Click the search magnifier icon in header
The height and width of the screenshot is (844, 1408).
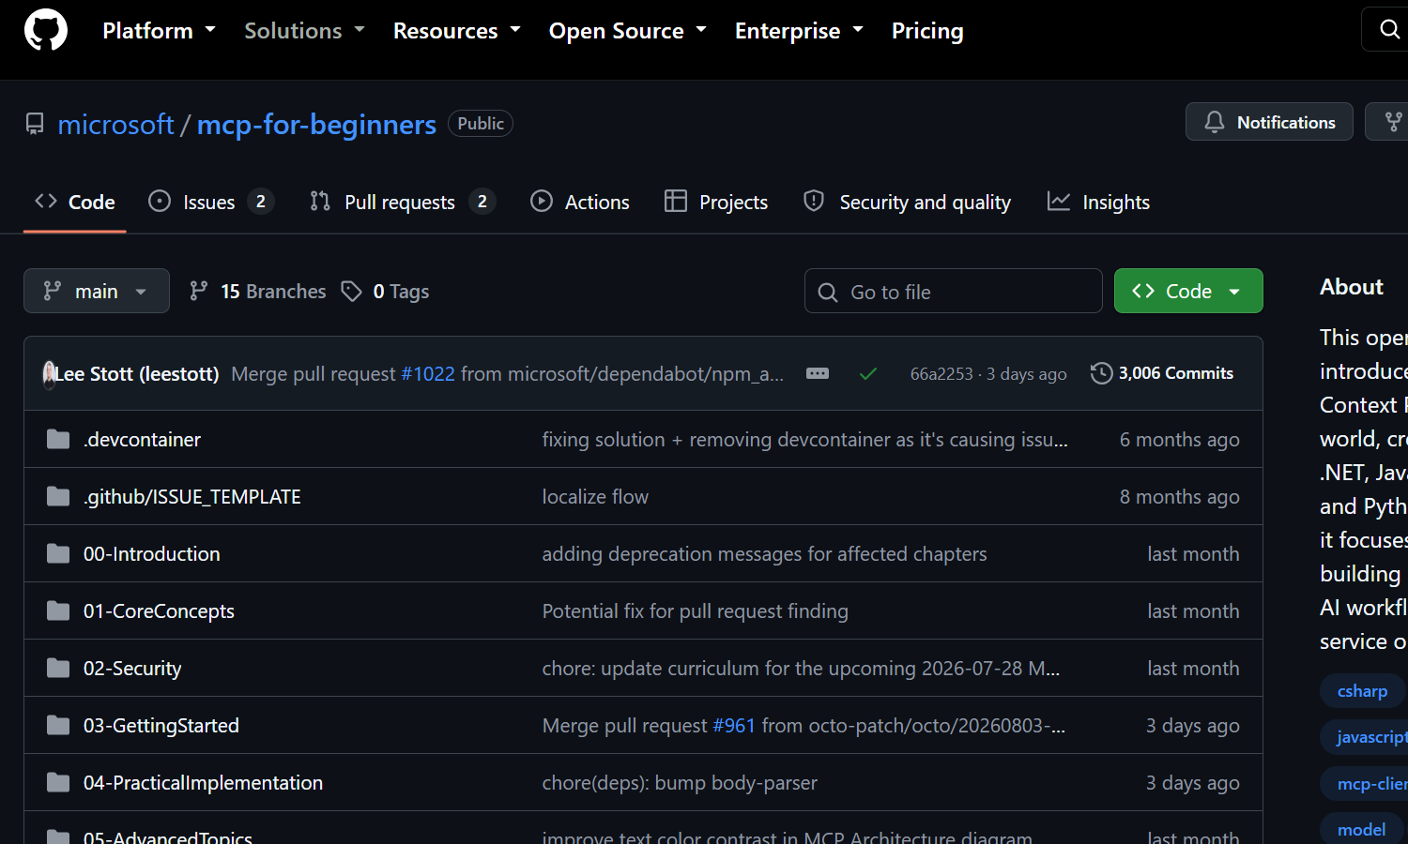click(1390, 29)
